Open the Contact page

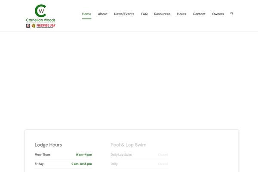click(199, 14)
